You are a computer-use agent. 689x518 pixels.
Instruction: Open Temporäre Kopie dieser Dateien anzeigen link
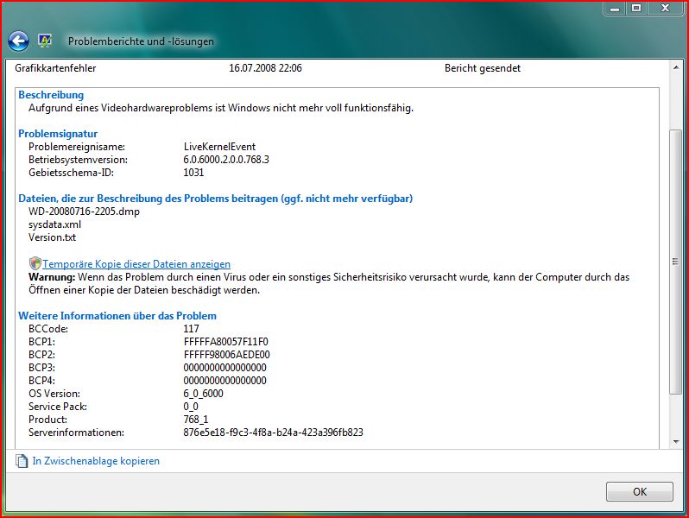tap(136, 264)
